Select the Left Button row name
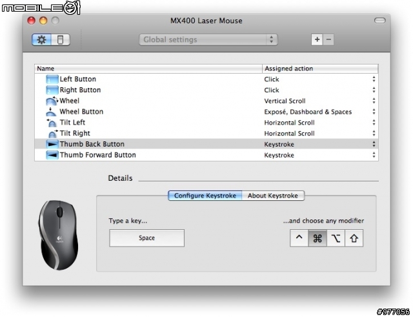Screen dimensions: 413x317 (x=77, y=79)
